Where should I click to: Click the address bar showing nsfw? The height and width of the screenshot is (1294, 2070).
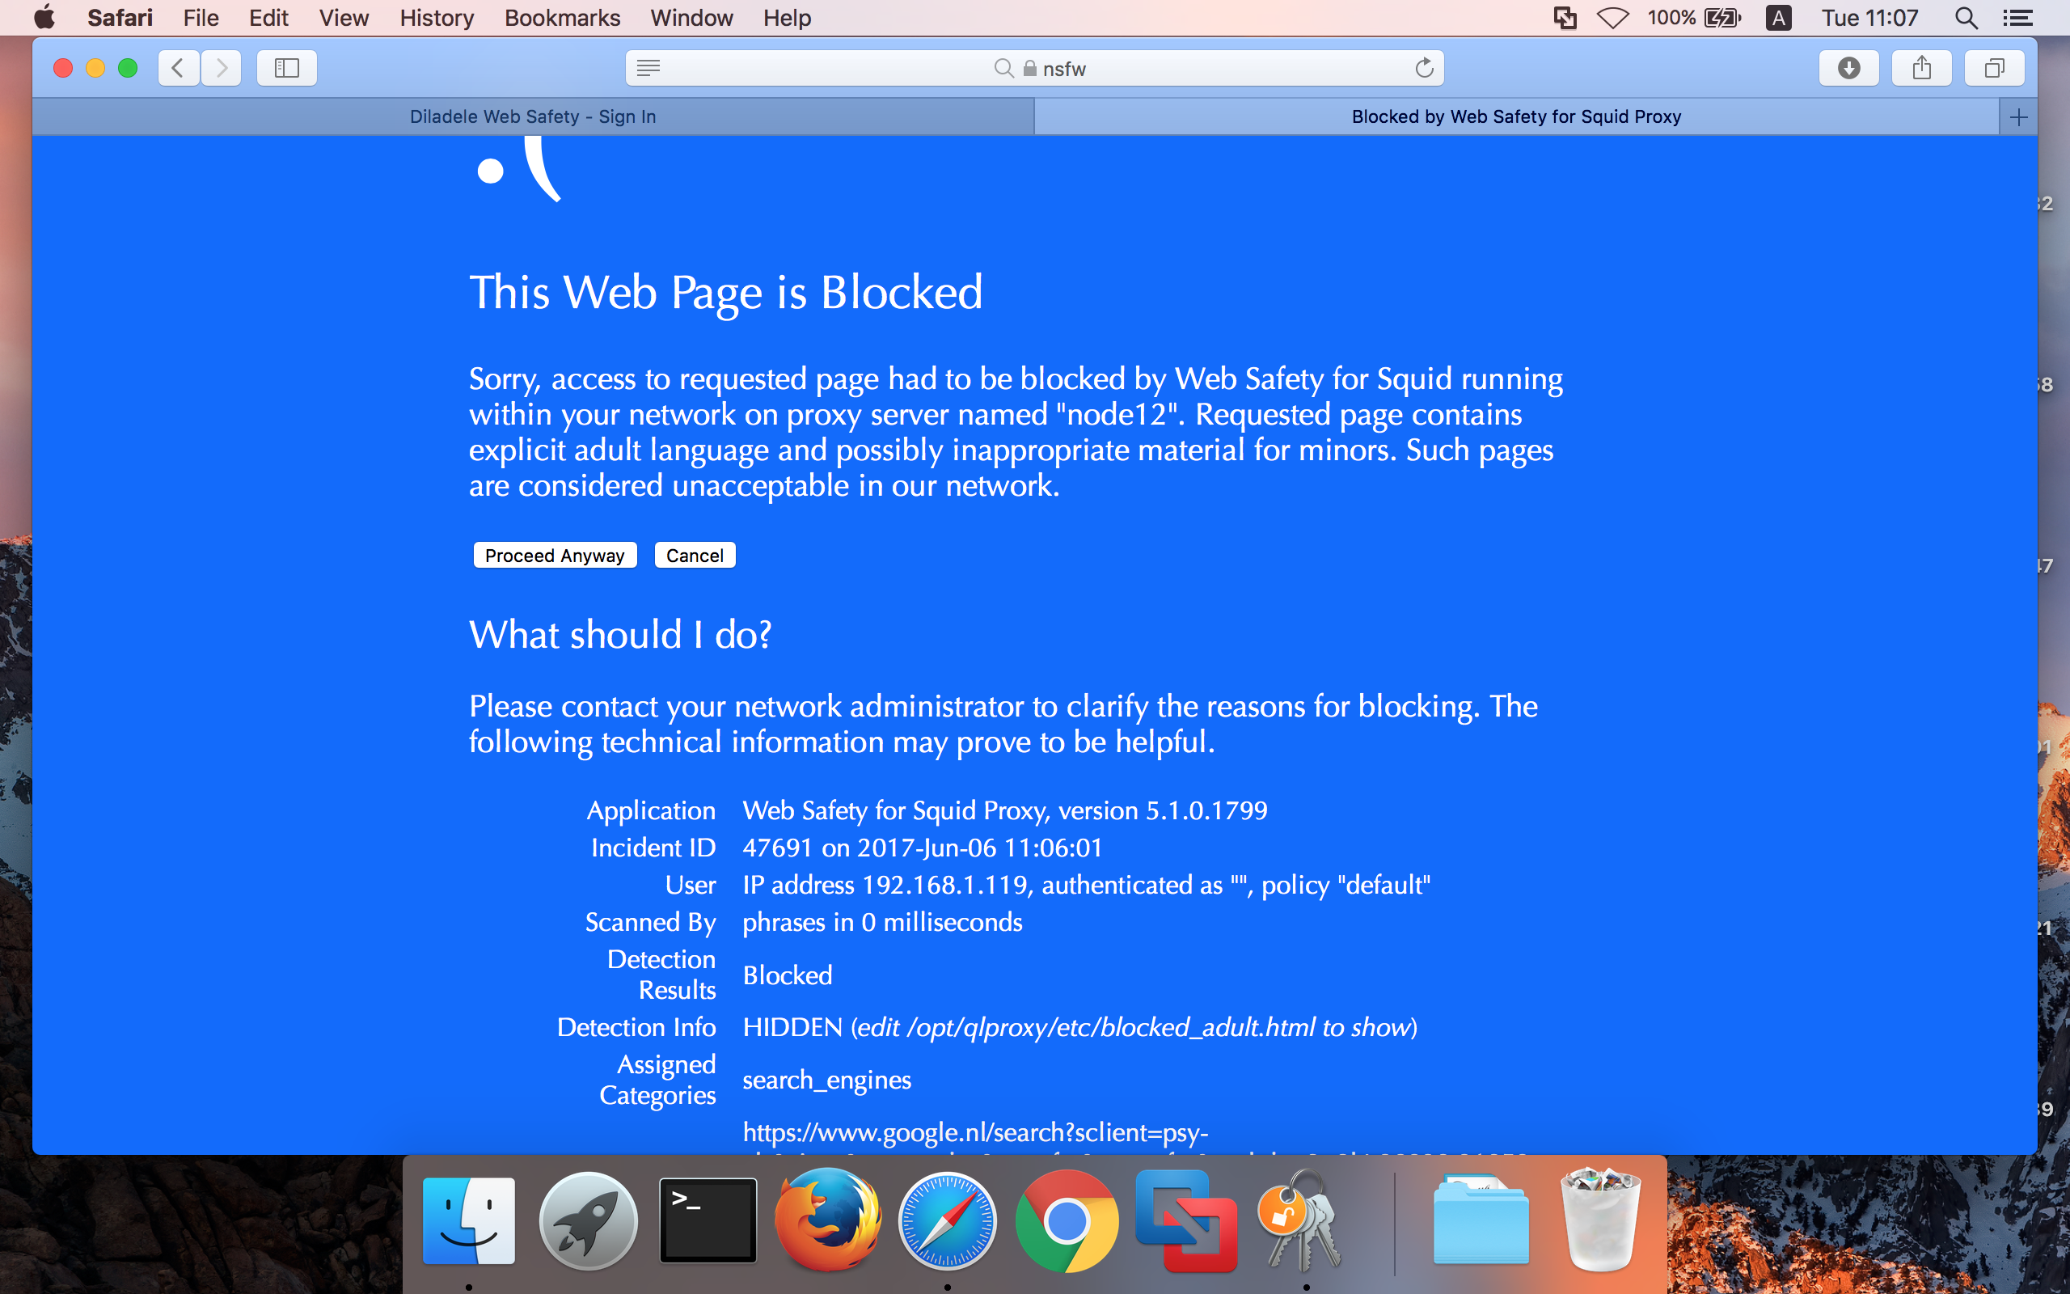pos(1034,67)
